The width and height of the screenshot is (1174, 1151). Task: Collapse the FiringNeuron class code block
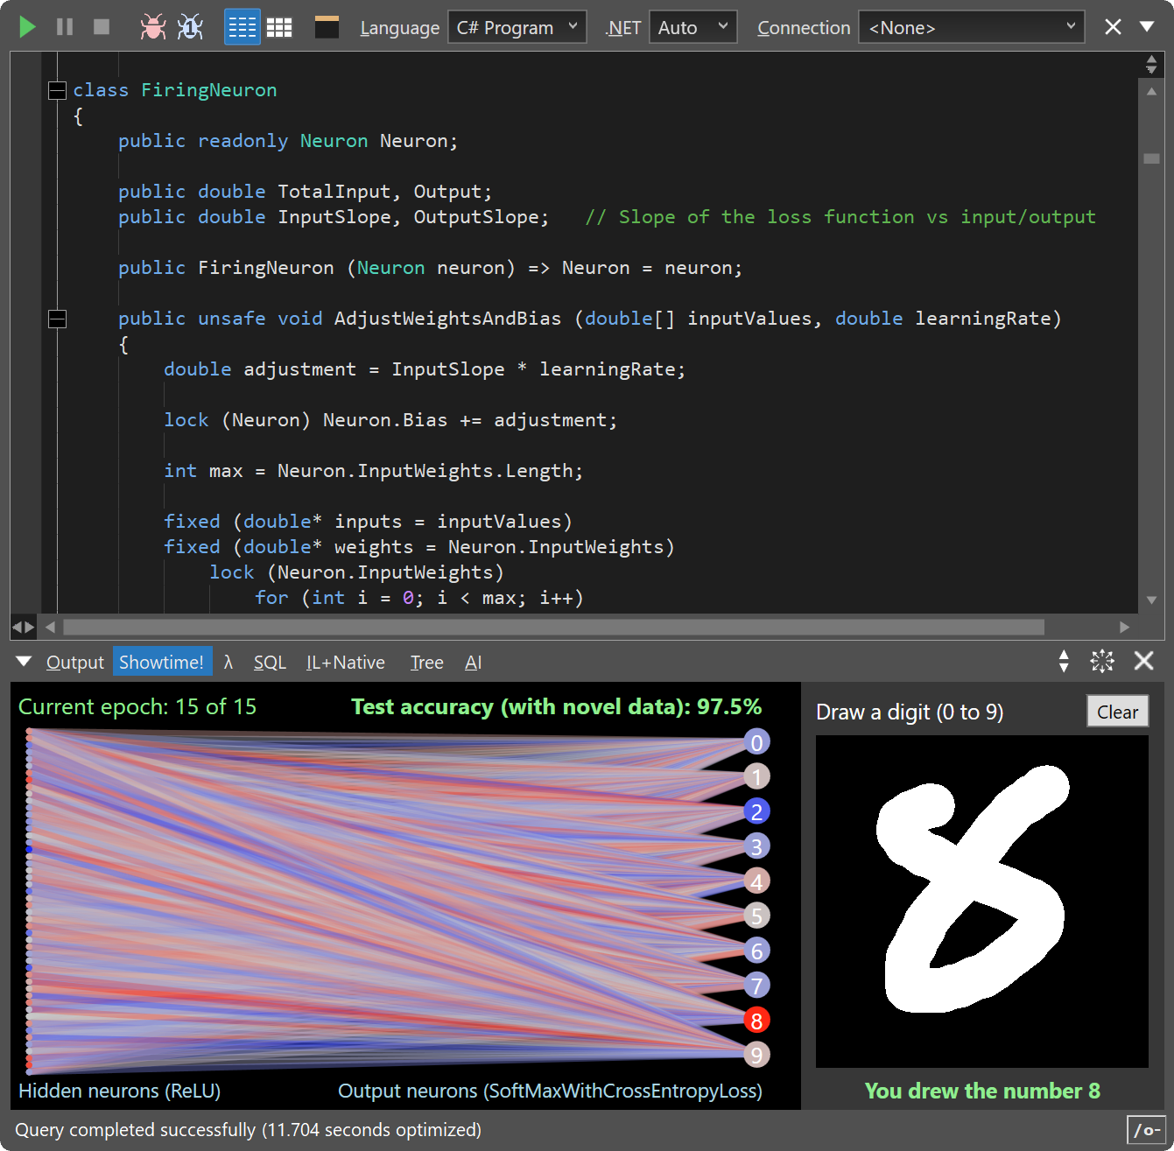(57, 90)
